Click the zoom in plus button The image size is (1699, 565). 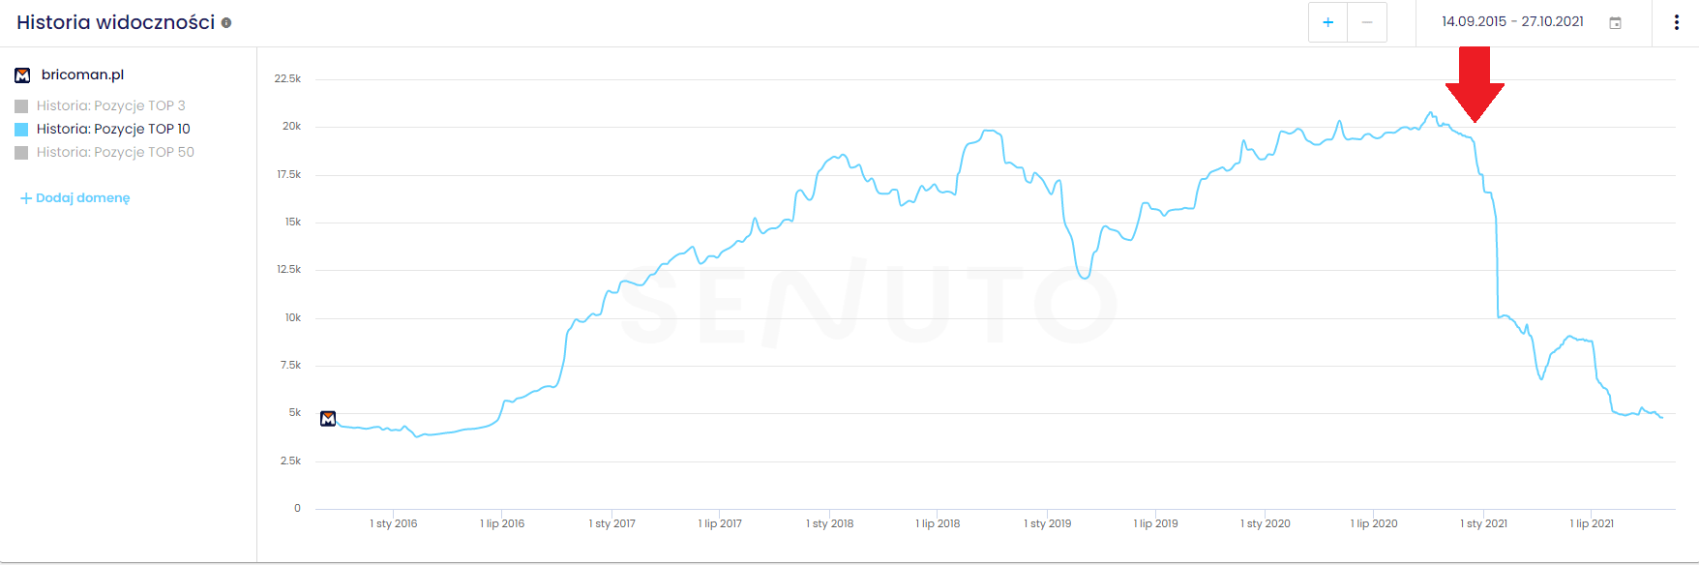tap(1327, 22)
